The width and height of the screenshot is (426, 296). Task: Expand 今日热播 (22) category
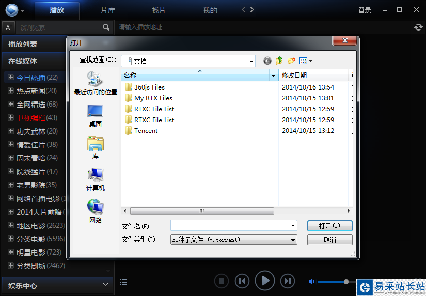click(x=11, y=77)
